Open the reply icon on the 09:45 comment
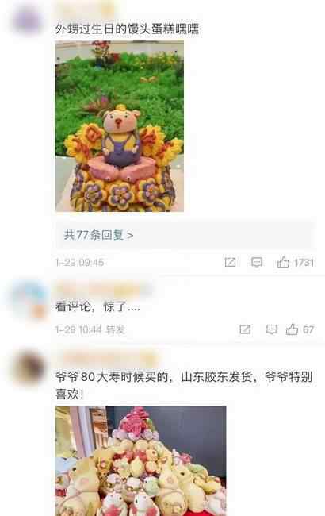The image size is (325, 516). tap(257, 262)
